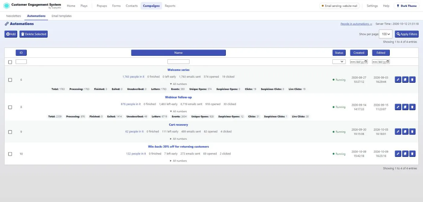Toggle the select-all checkbox in filter row
The width and height of the screenshot is (423, 202).
coord(10,62)
